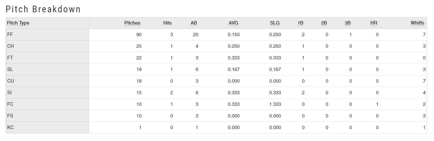Click the FT pitch type cell

[47, 58]
